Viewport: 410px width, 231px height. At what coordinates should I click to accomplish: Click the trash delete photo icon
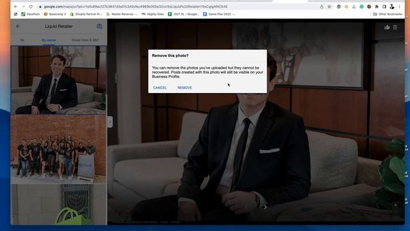pos(395,27)
